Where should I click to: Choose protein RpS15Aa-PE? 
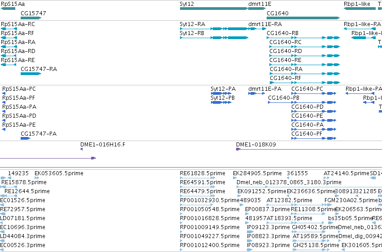[19, 125]
